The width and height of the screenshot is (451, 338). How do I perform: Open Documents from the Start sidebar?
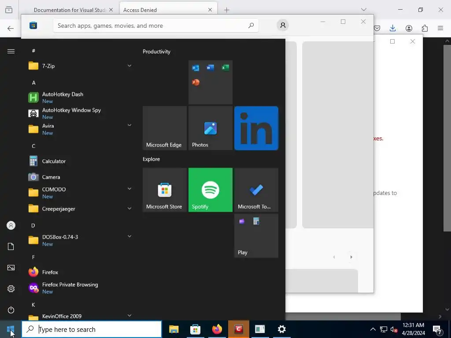11,246
